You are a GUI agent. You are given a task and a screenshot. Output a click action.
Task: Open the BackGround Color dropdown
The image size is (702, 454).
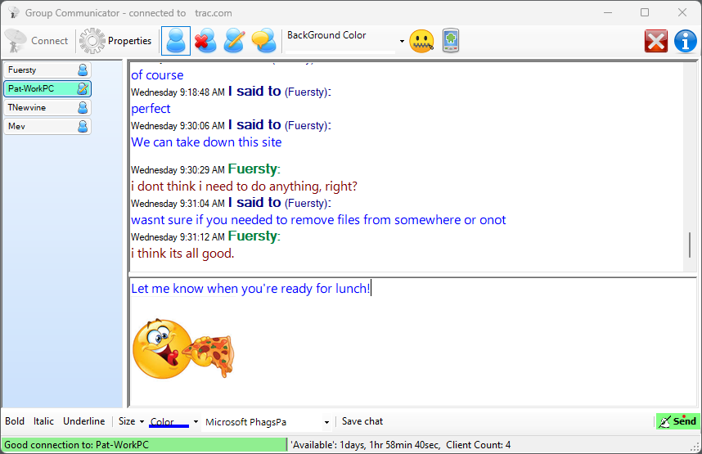click(x=402, y=42)
